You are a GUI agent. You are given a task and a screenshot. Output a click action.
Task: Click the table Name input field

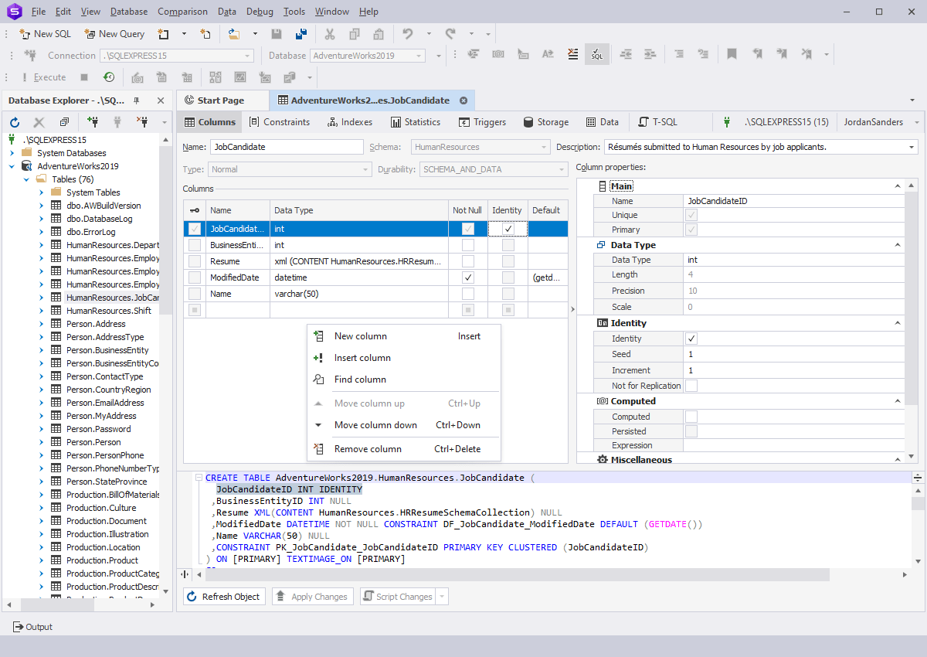click(x=286, y=147)
